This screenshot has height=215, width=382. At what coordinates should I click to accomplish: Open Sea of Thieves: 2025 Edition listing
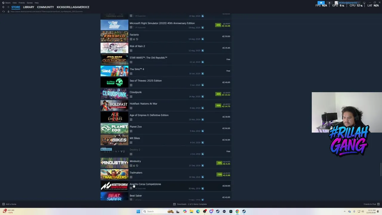tap(166, 82)
